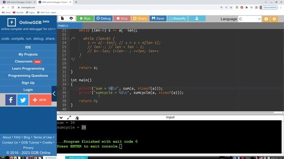This screenshot has height=159, width=284.
Task: Open the Privacy footer link
Action: tap(28, 148)
